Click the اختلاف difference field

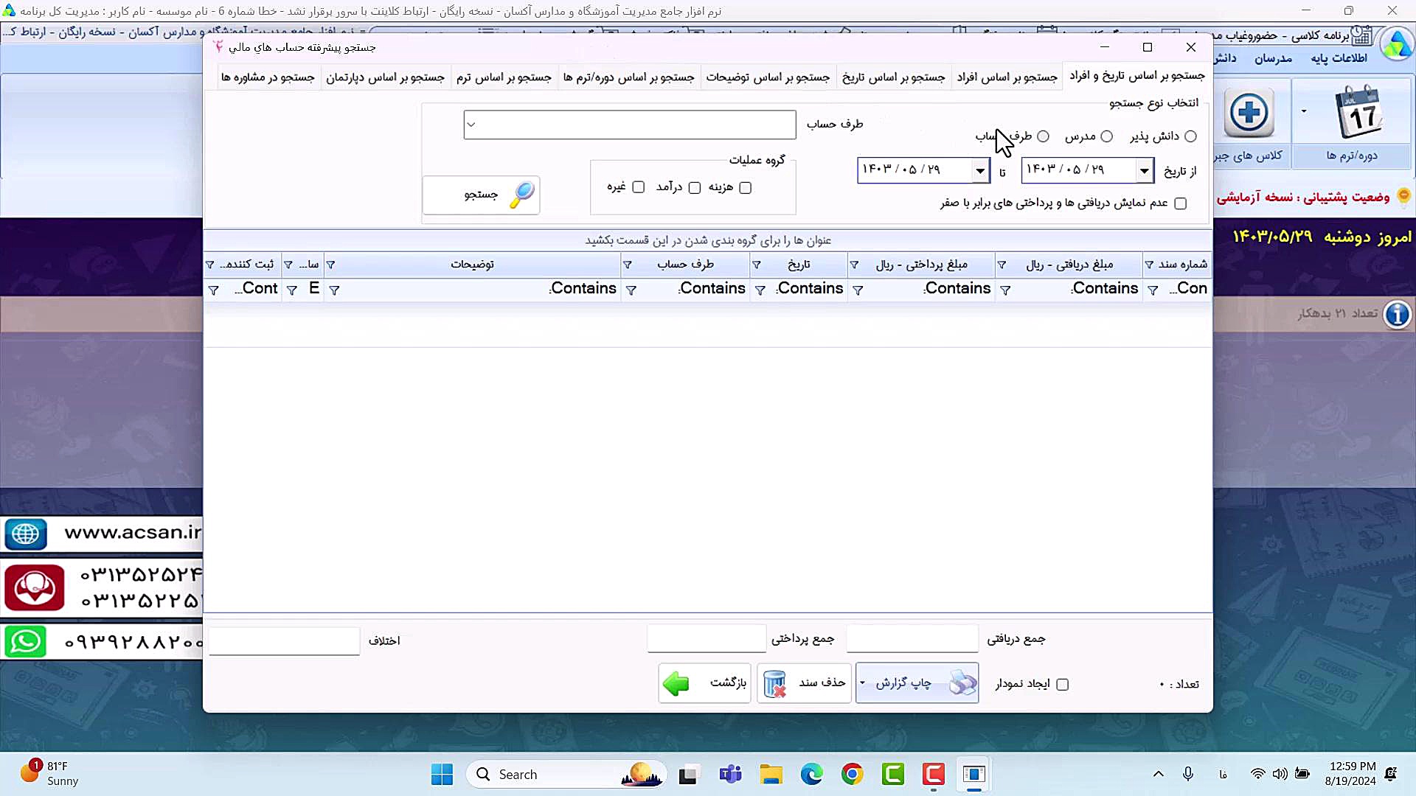[x=284, y=640]
